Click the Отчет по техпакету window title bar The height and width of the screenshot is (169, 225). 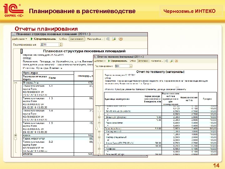coord(156,57)
